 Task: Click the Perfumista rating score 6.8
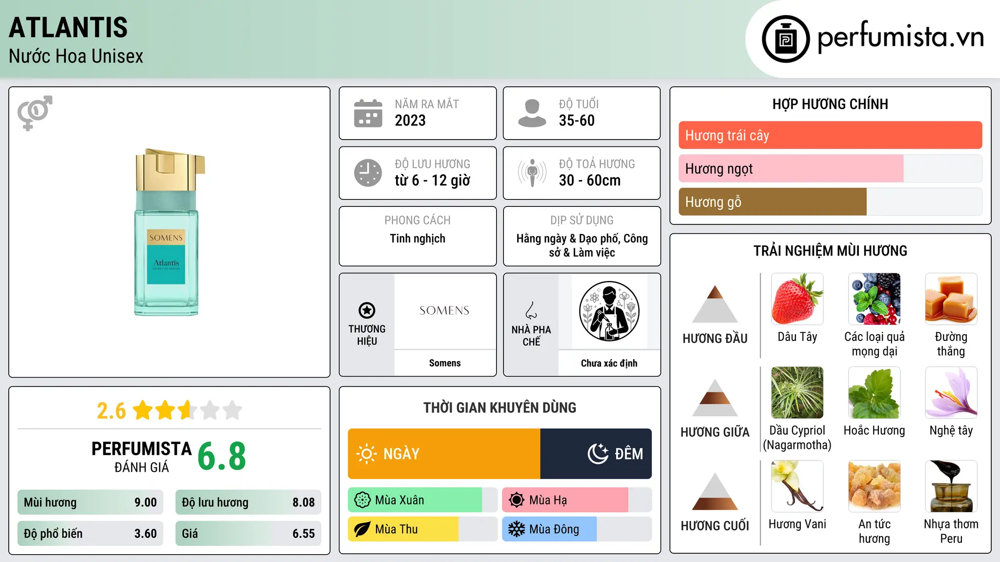(x=222, y=457)
